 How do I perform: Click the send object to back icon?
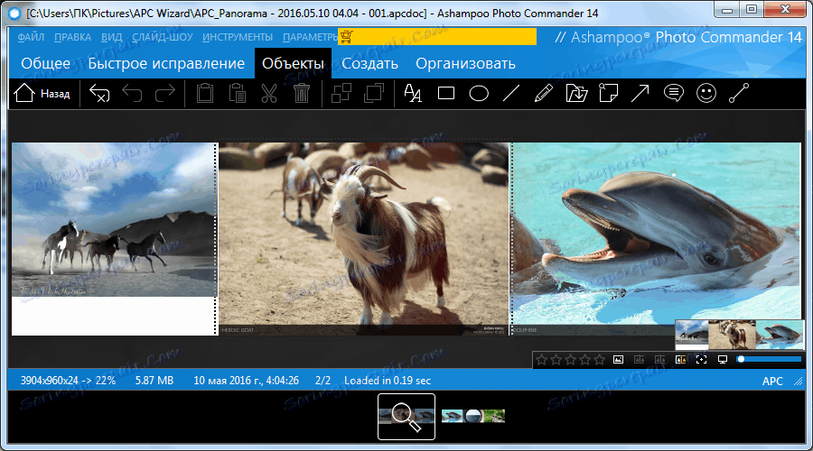coord(341,93)
